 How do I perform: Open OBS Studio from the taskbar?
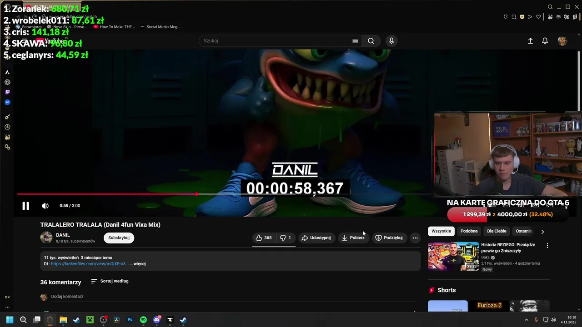pyautogui.click(x=103, y=320)
